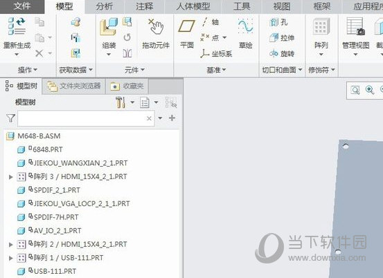Switch to the Framework (框架) ribbon tab
This screenshot has width=383, height=278.
(322, 7)
